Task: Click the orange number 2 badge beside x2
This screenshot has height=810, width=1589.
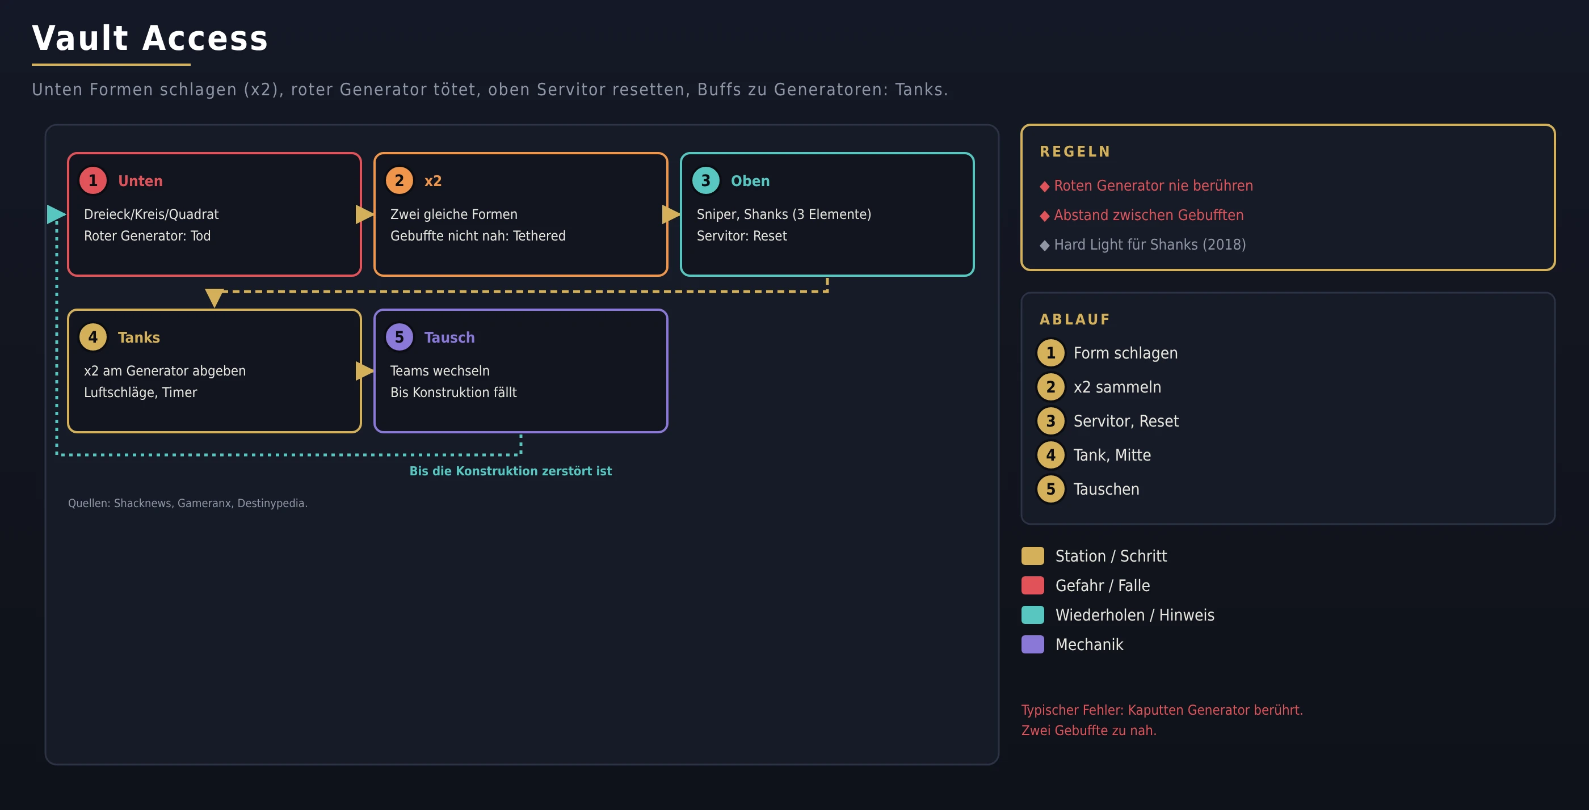Action: [399, 180]
